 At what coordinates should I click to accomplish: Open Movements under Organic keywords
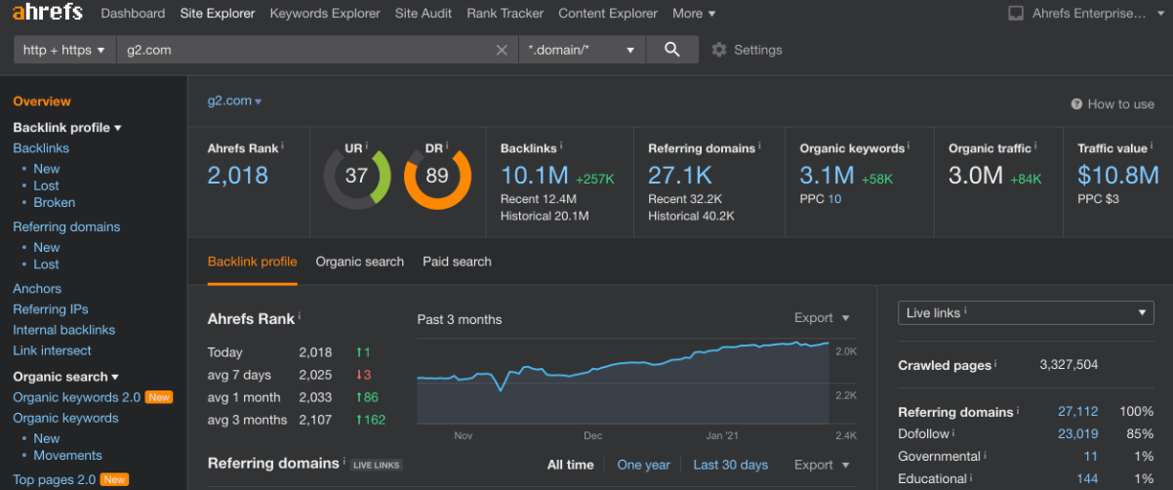[x=67, y=456]
